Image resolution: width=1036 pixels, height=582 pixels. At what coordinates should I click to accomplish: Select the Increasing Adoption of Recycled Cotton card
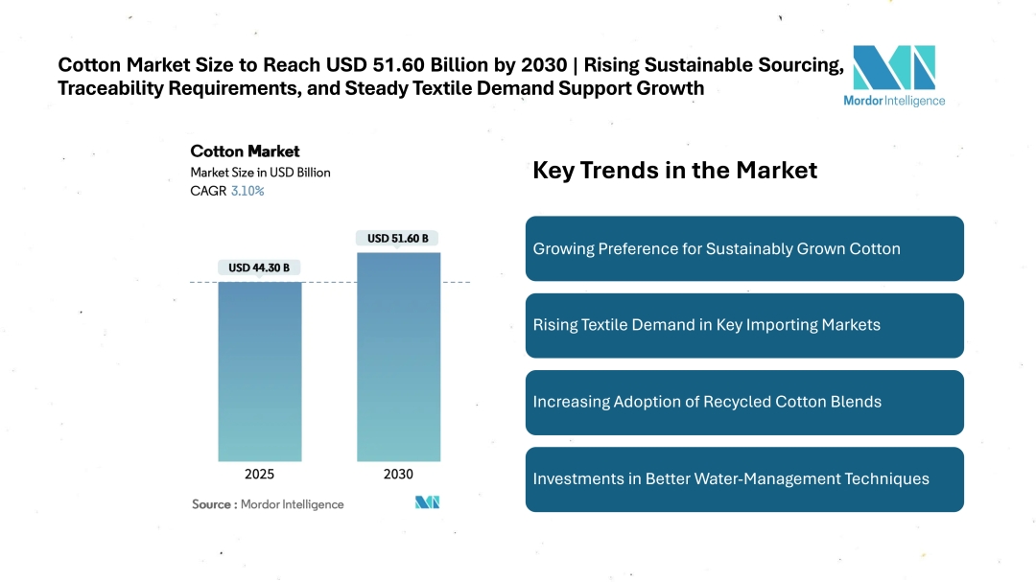[x=744, y=402]
